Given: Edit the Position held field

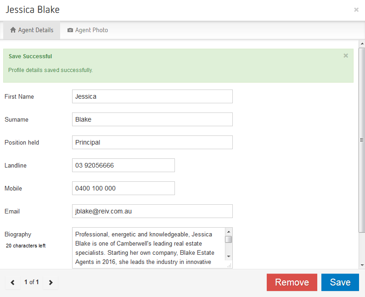Looking at the screenshot, I should click(x=152, y=142).
